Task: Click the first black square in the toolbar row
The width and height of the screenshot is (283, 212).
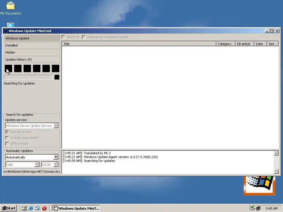Action: click(8, 69)
